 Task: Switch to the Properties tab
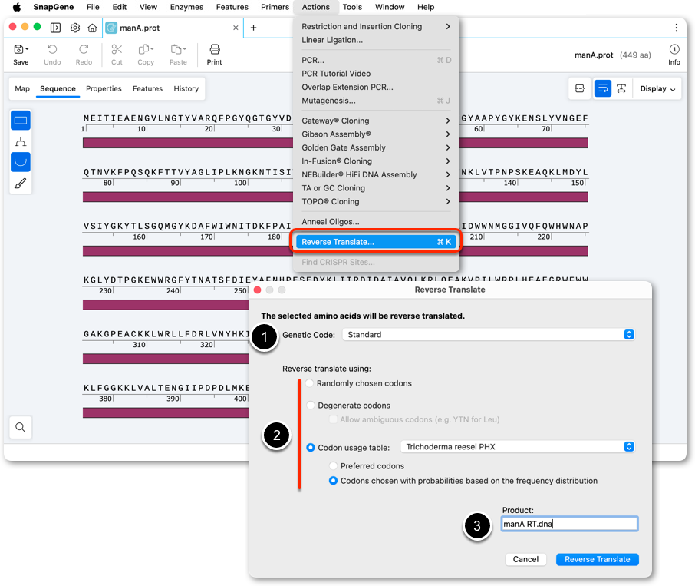(104, 89)
